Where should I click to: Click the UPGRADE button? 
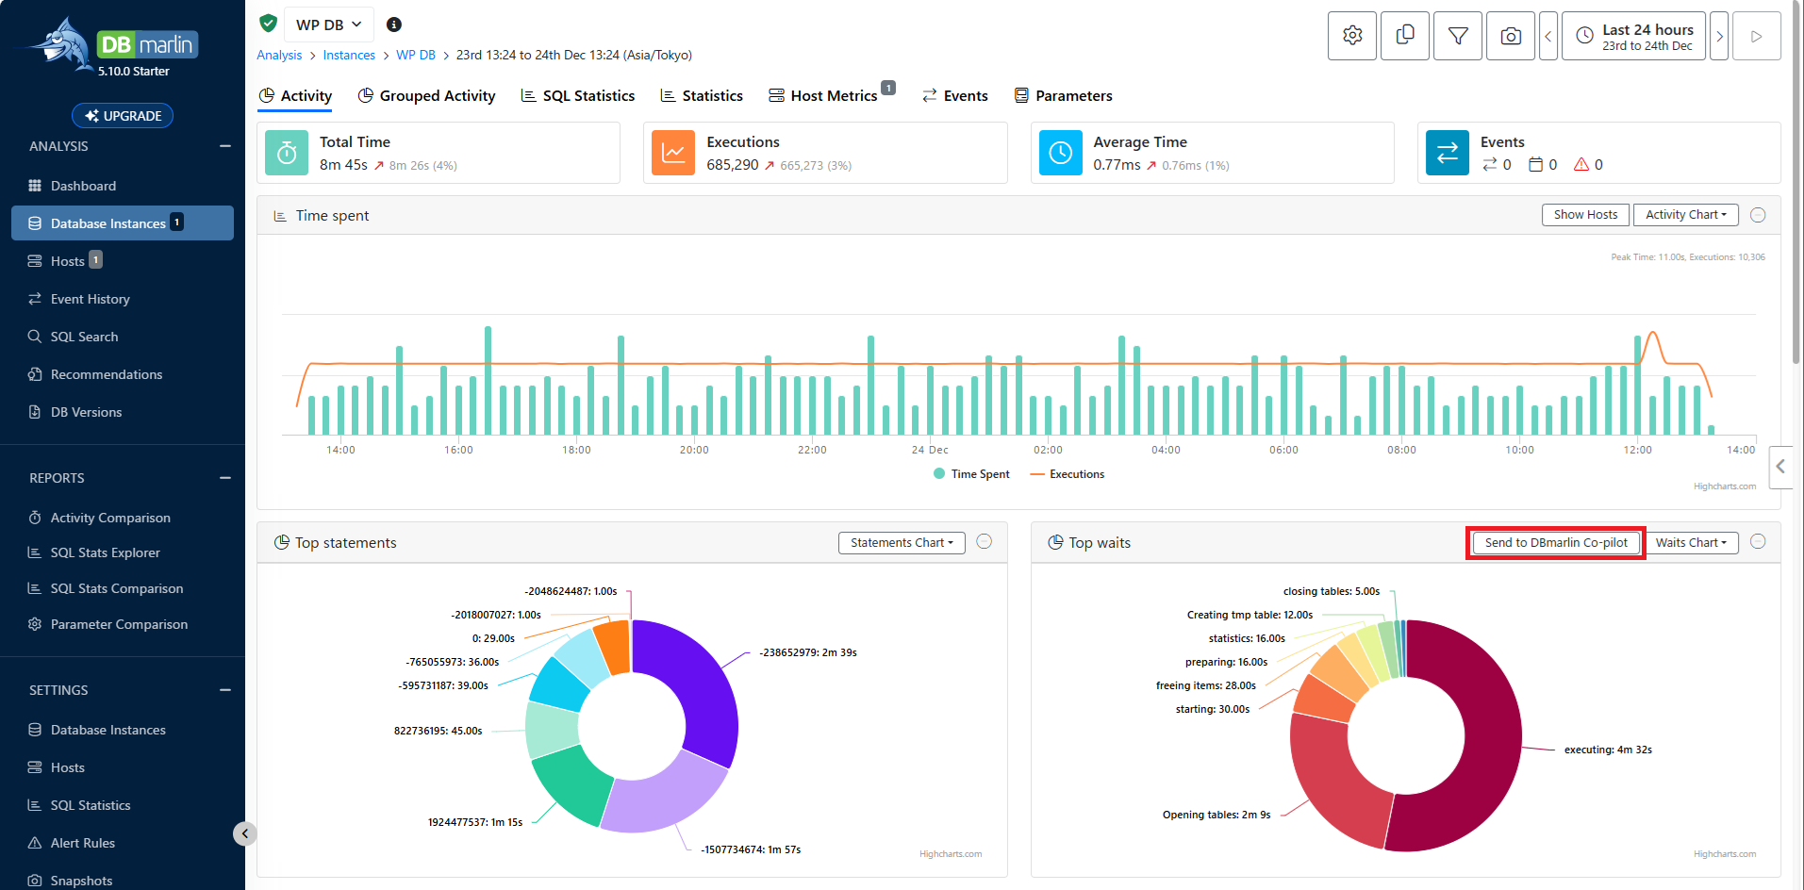point(123,116)
